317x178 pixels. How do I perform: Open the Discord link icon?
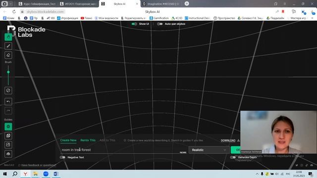click(x=312, y=165)
